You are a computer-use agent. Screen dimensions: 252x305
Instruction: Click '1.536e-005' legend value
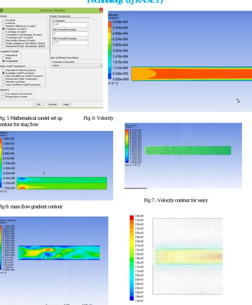9,138
